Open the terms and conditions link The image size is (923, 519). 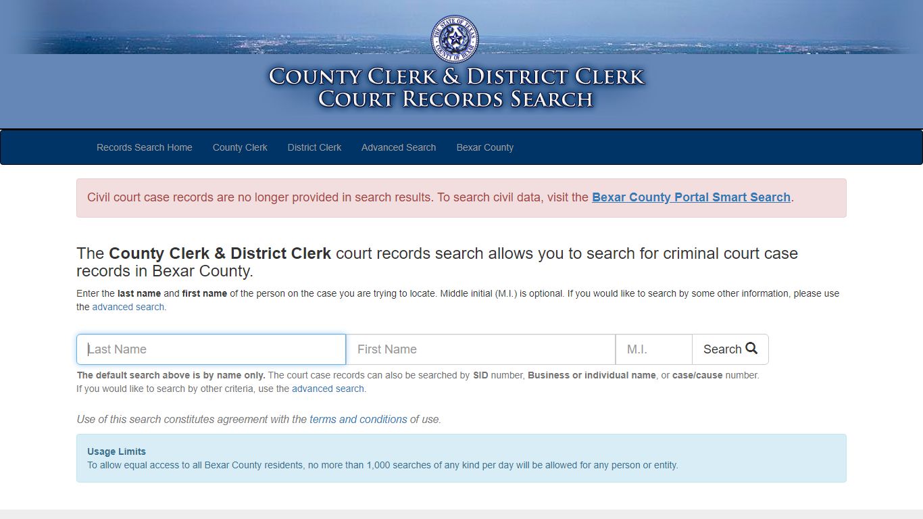coord(358,419)
